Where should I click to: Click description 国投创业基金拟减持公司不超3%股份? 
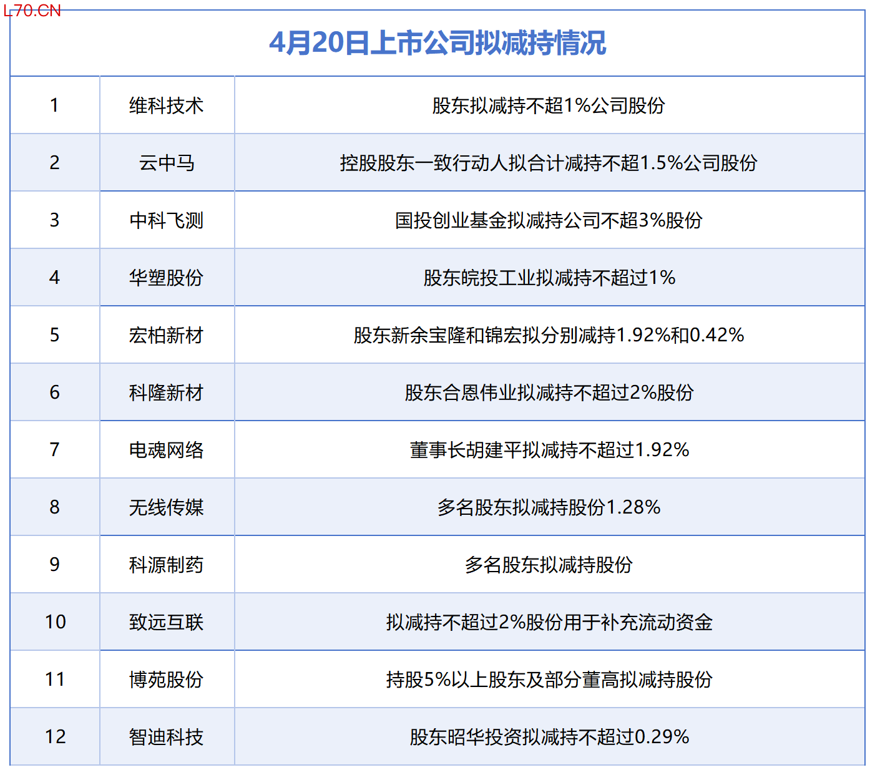pos(549,220)
